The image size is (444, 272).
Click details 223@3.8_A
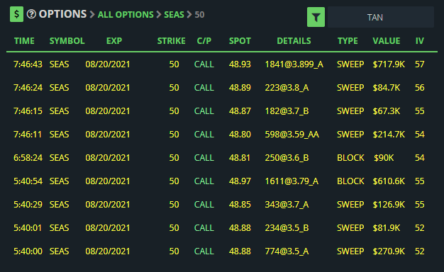(x=287, y=88)
